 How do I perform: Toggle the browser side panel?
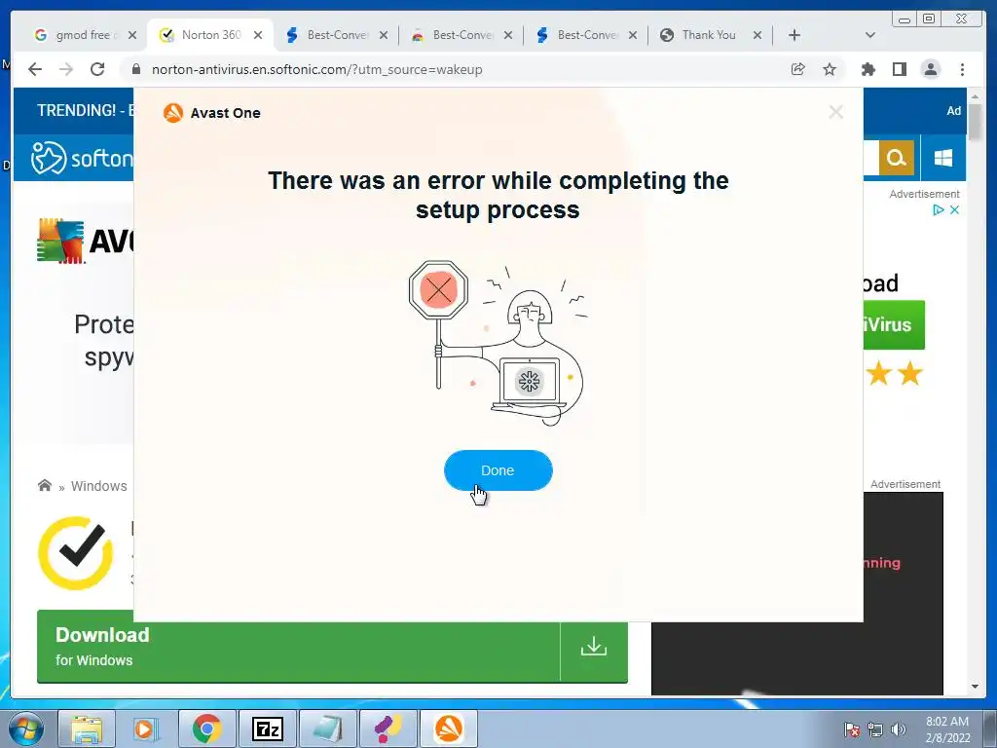click(x=899, y=69)
